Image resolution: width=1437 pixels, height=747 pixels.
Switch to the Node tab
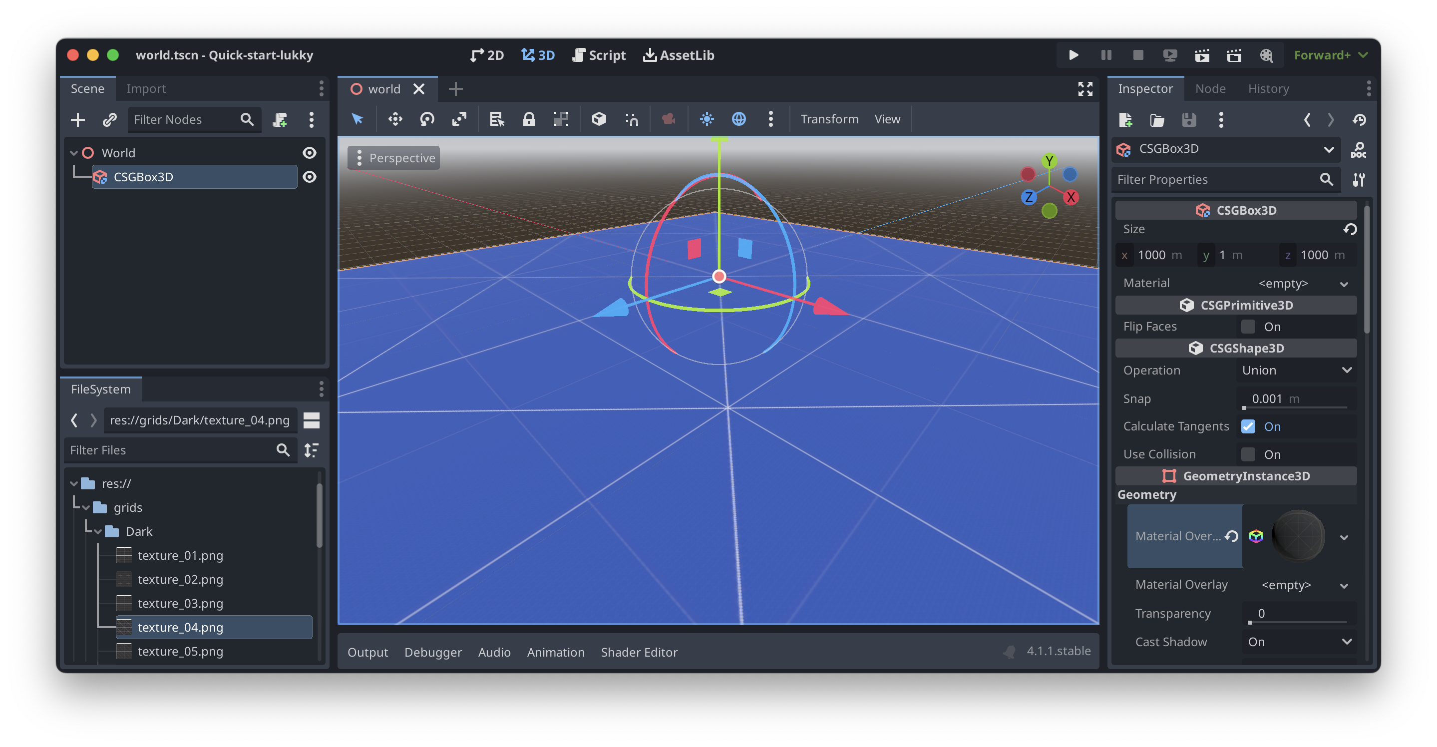(1210, 89)
